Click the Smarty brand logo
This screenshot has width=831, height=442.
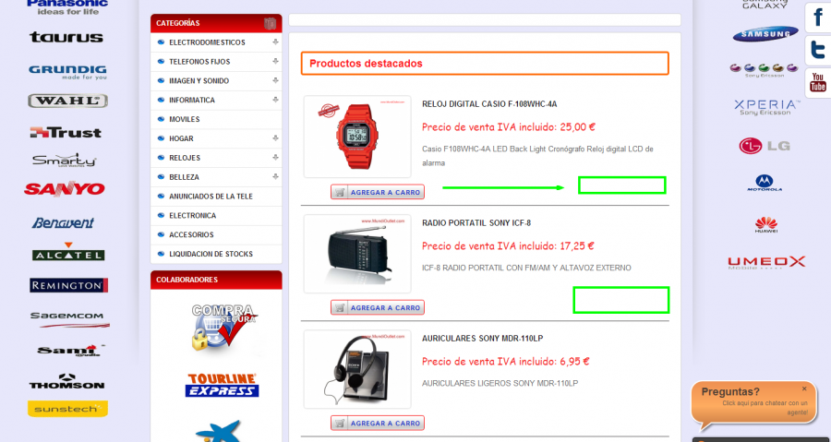pos(64,161)
